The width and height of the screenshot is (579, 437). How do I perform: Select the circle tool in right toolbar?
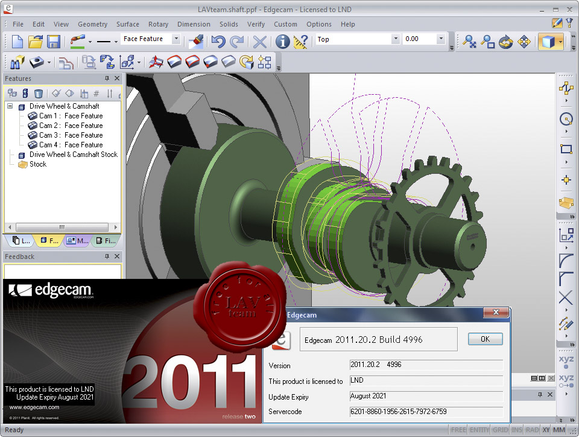pos(566,119)
